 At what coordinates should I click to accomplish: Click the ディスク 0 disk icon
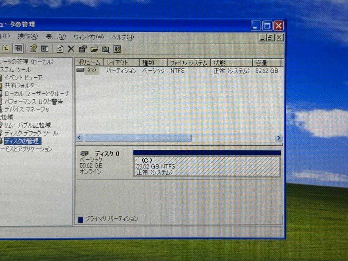pyautogui.click(x=84, y=153)
